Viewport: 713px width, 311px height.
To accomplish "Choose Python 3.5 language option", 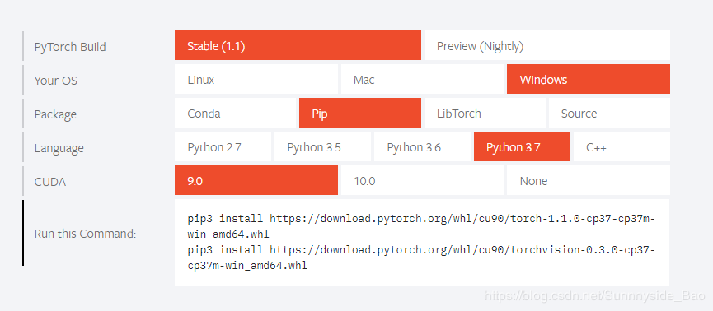I will (x=322, y=146).
